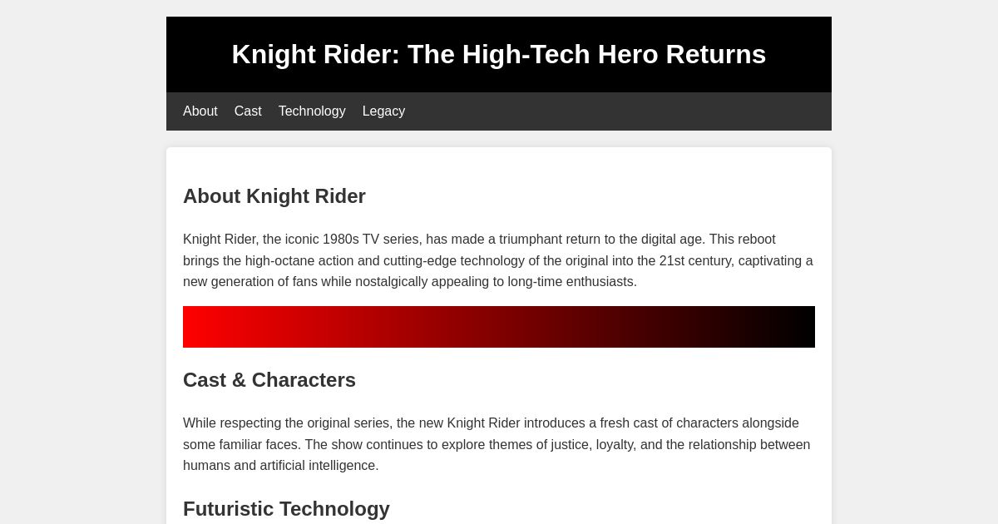Select the Cast & Characters heading
This screenshot has height=524, width=998.
pos(269,380)
